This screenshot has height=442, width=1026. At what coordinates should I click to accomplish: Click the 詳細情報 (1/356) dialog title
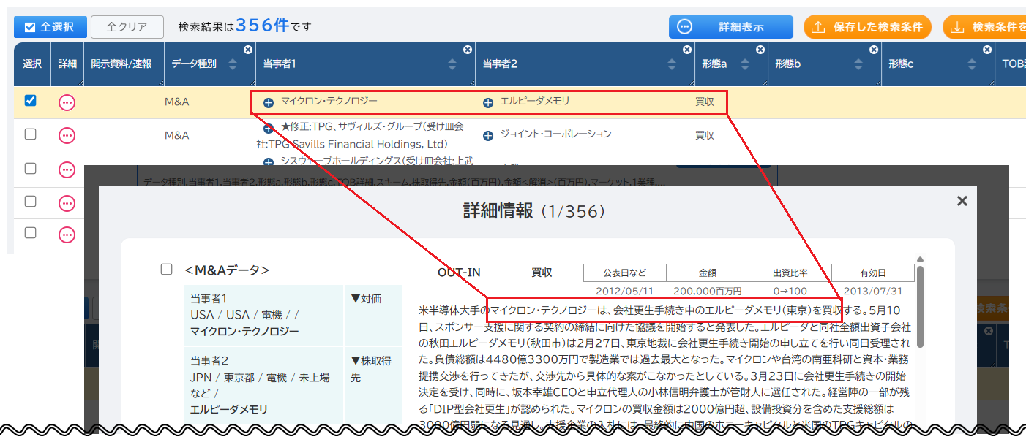(534, 212)
